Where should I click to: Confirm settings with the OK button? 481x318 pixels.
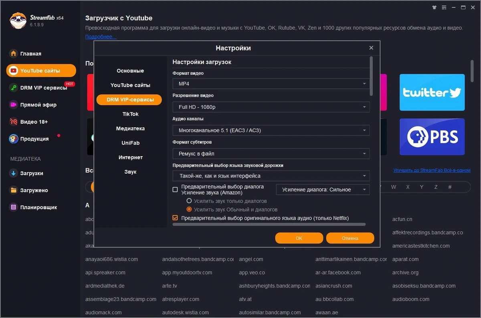(x=299, y=238)
